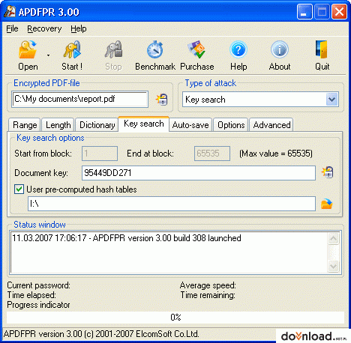Open the Help menu
Screen dimensions: 351x343
[79, 28]
